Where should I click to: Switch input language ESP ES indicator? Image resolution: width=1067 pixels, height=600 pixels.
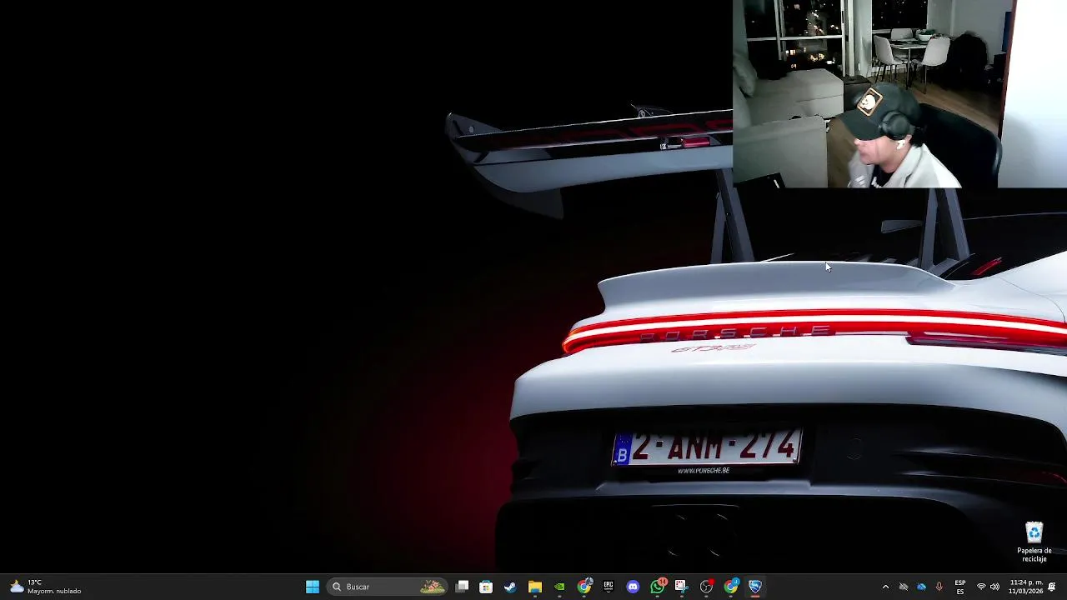click(960, 587)
